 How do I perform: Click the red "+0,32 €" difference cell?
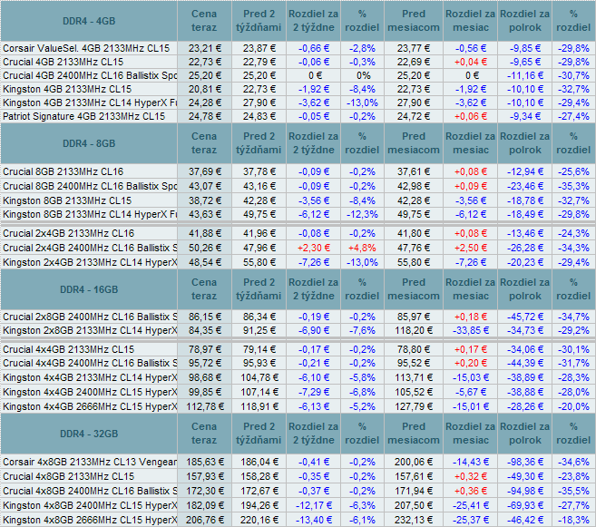point(471,476)
